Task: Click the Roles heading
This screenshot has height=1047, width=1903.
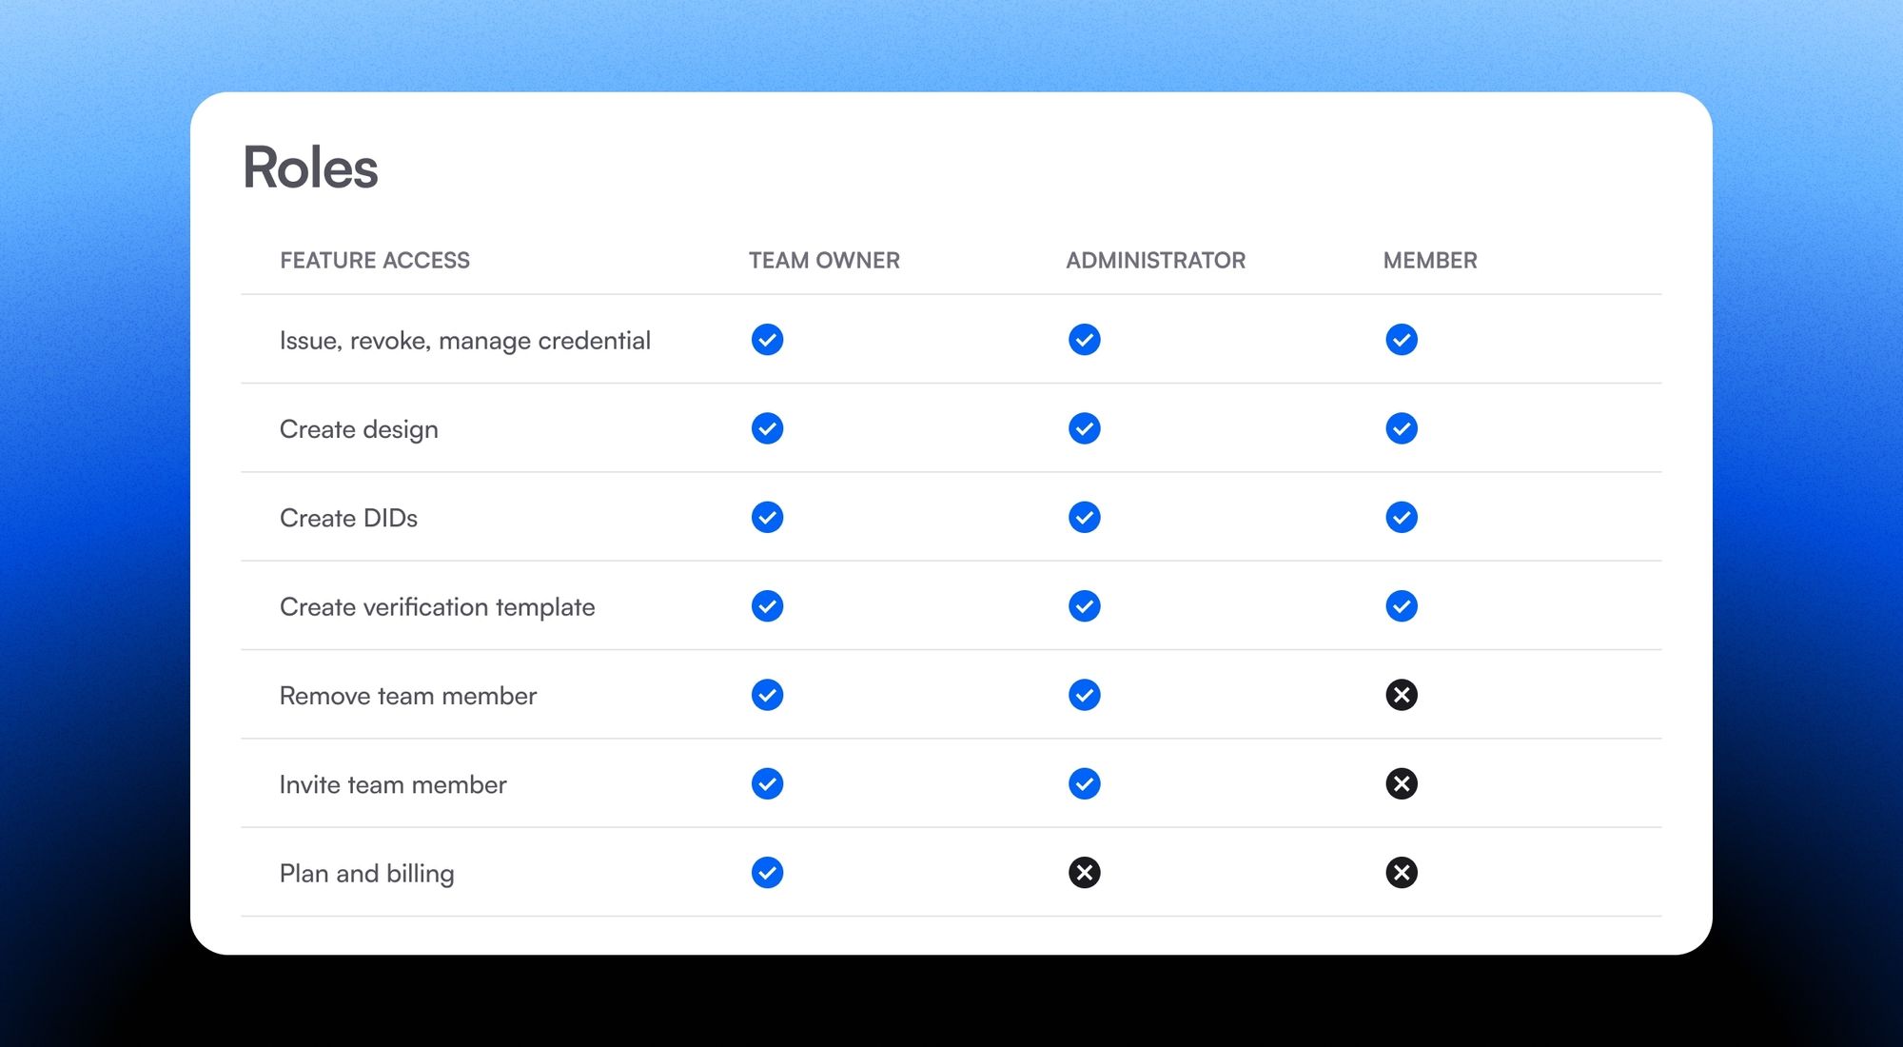Action: (x=310, y=168)
